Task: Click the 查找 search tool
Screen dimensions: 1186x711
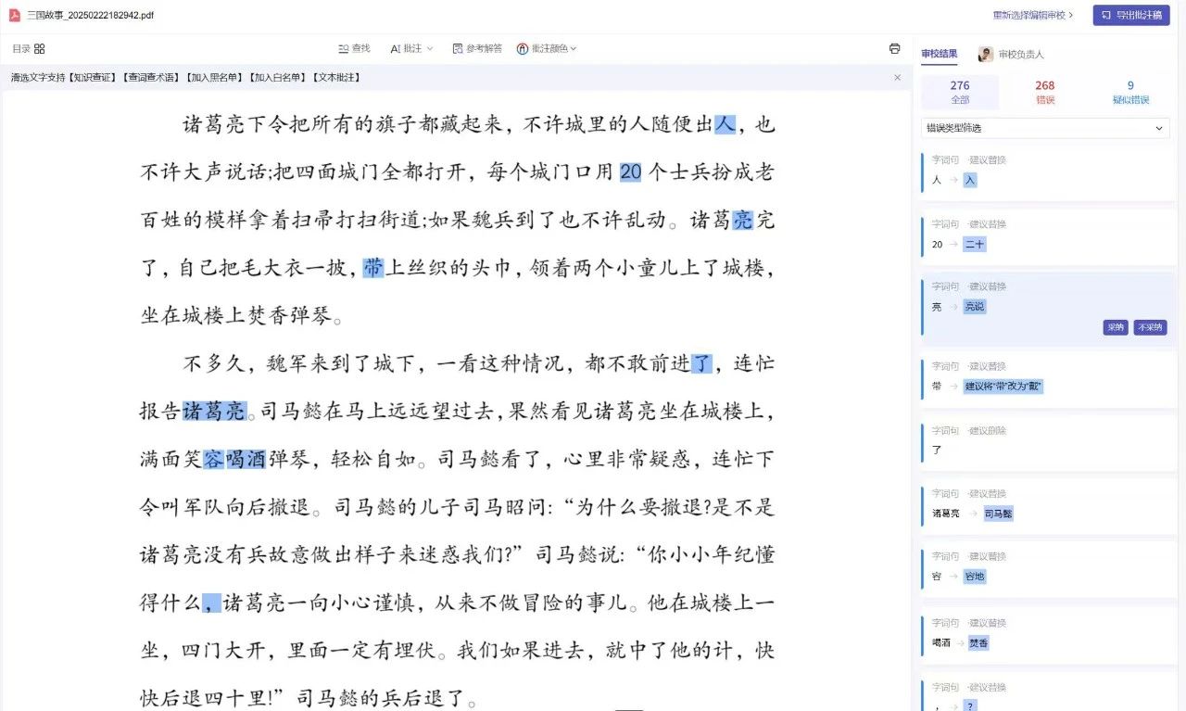Action: (x=354, y=48)
